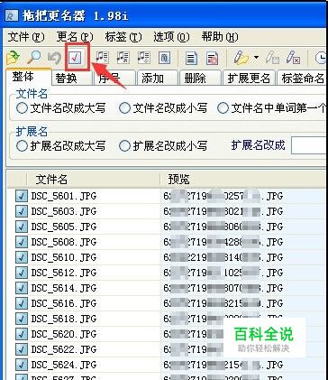This screenshot has width=328, height=380.
Task: Select file name DSC_5624.JPG
Action: tap(64, 365)
